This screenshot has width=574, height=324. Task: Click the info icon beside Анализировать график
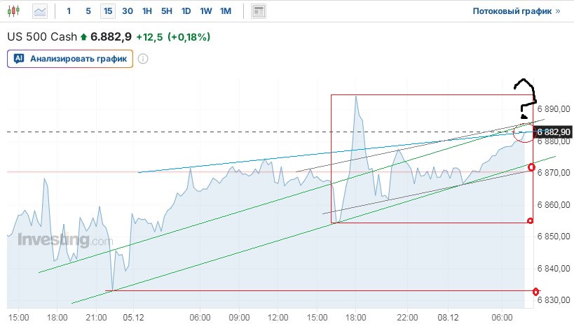point(143,59)
